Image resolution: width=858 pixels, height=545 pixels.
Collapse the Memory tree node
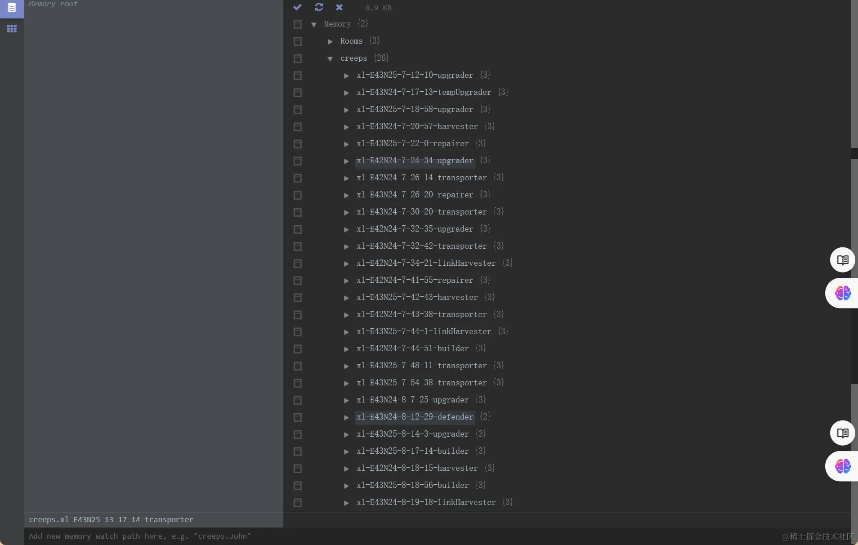click(x=314, y=25)
